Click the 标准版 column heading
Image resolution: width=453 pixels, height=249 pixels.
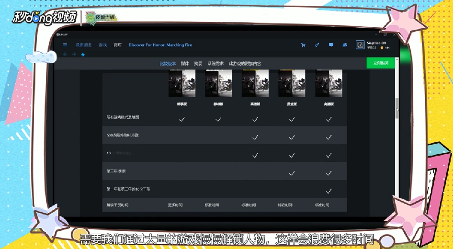(218, 104)
